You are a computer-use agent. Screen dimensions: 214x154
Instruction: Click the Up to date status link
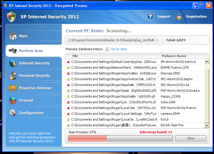click(x=119, y=49)
